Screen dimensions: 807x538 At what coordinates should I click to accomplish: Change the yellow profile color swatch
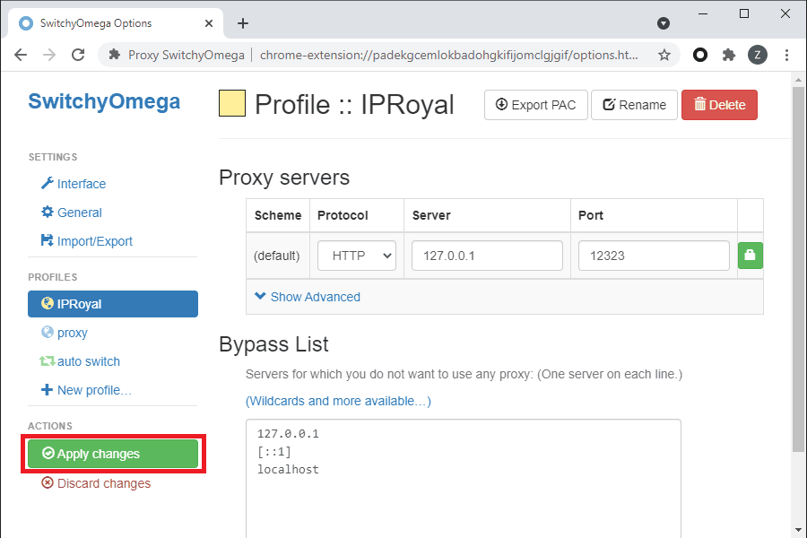point(232,103)
